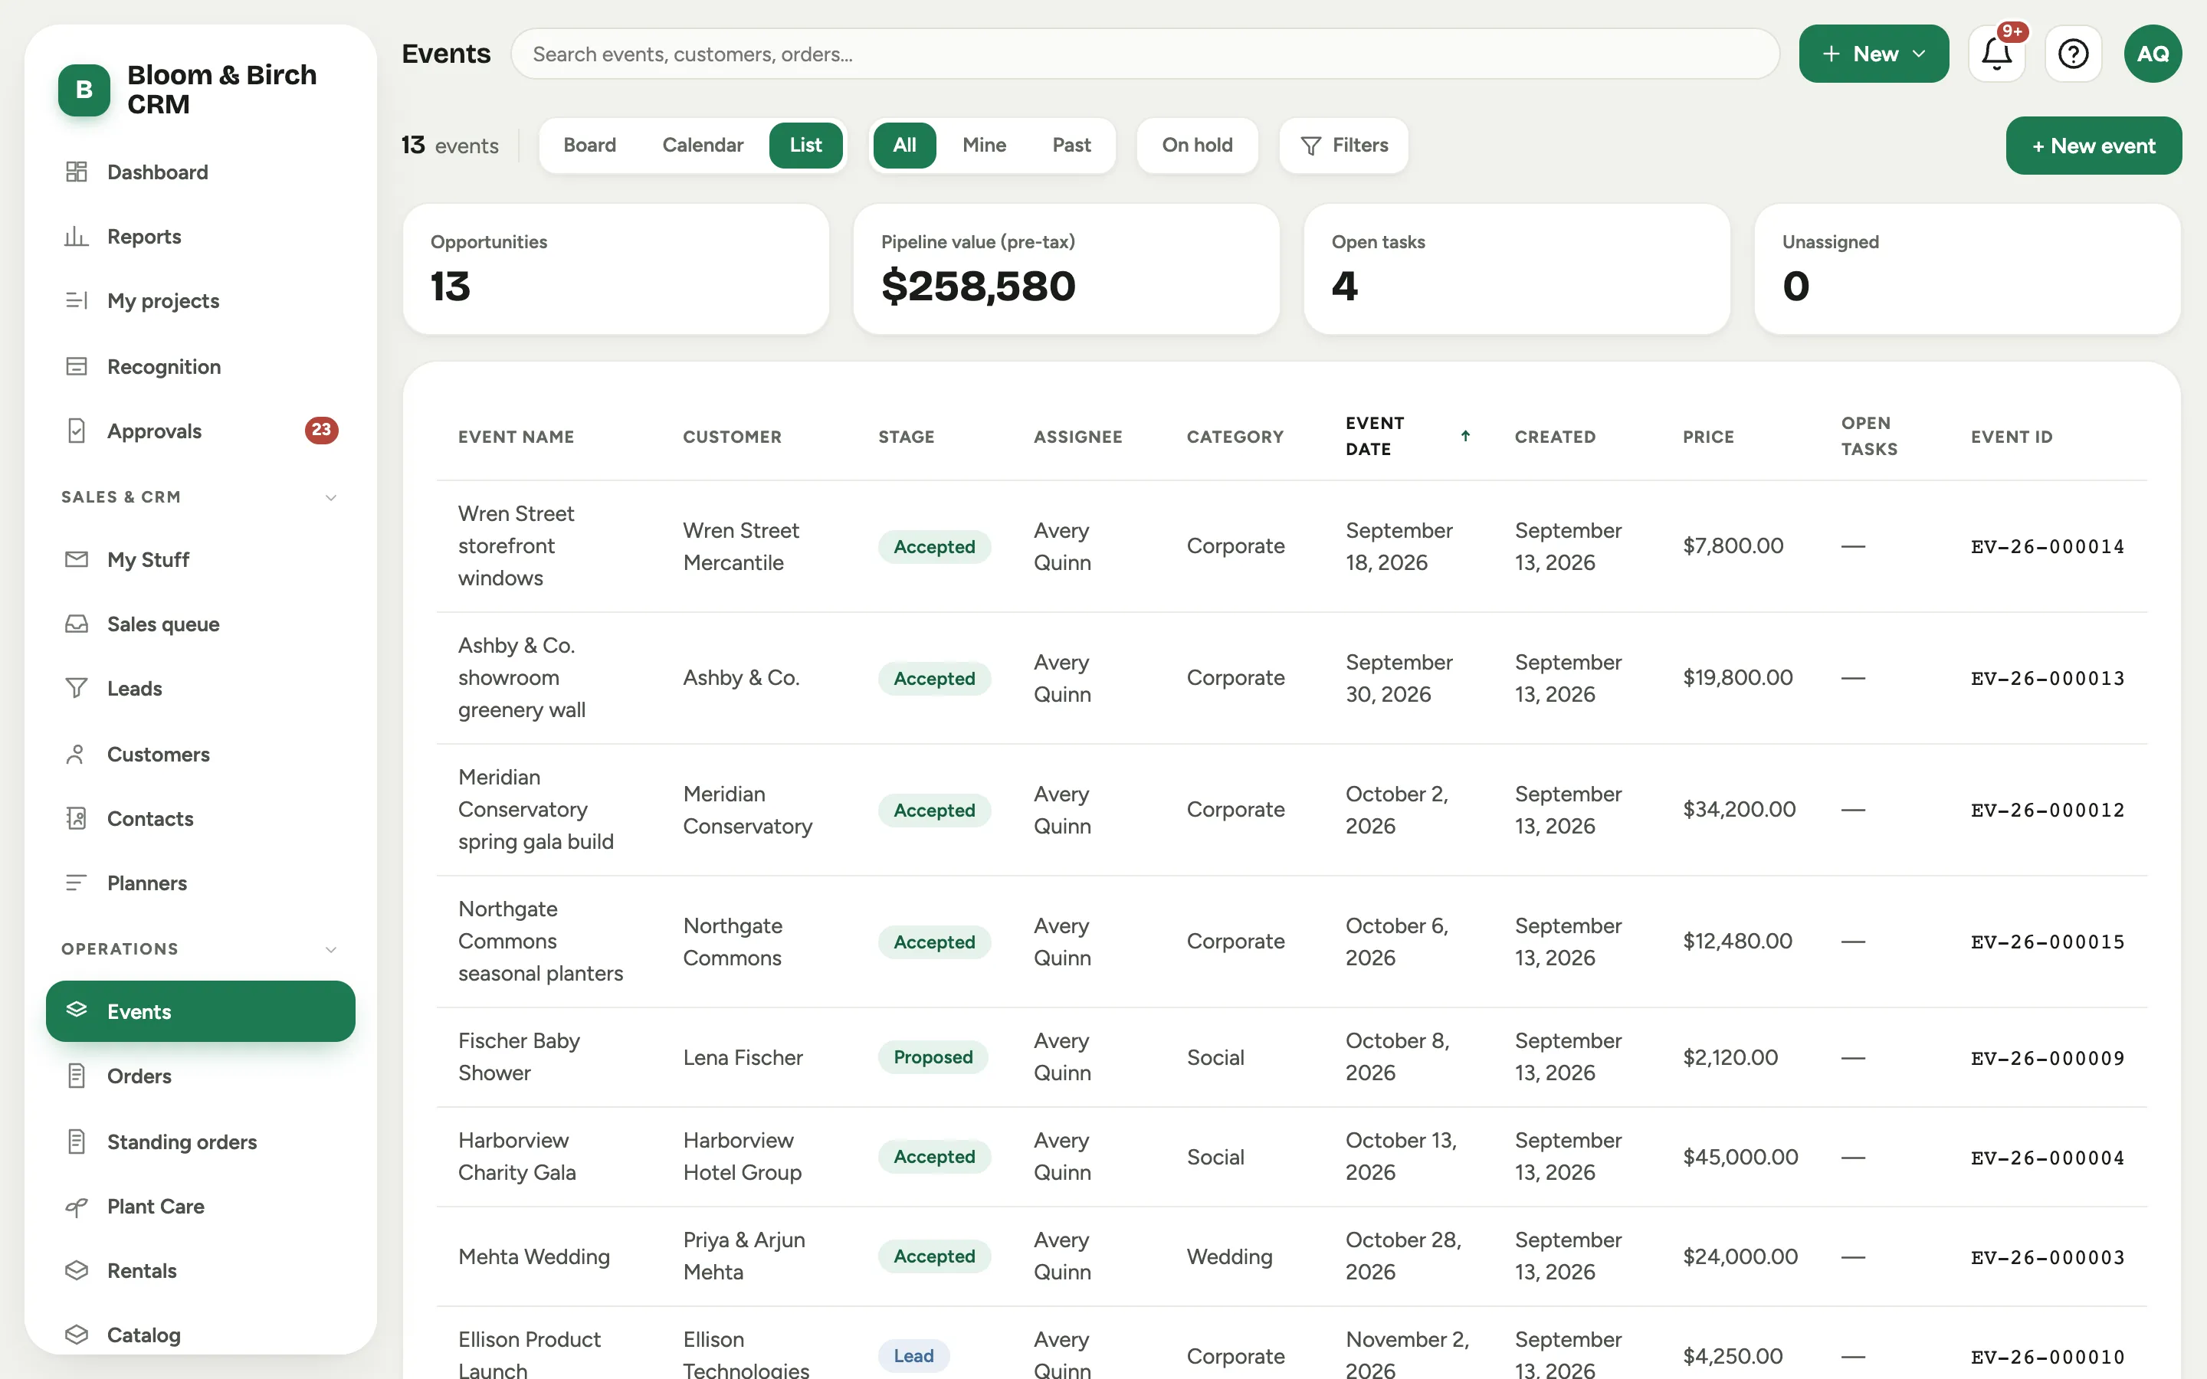Switch to Board view
The image size is (2207, 1379).
coord(589,145)
